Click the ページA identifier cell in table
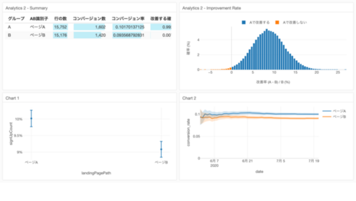 coord(38,27)
